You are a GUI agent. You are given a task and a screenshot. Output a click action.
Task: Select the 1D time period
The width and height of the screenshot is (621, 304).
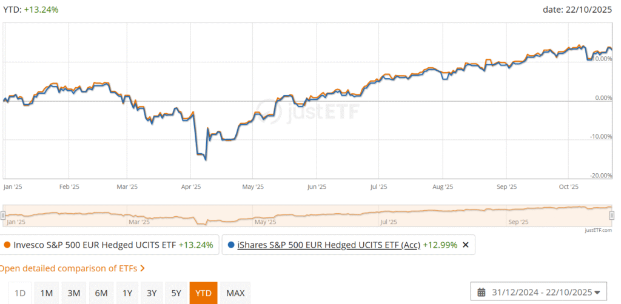click(x=20, y=293)
